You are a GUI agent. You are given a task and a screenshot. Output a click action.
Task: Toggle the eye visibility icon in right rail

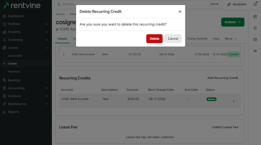tap(255, 51)
